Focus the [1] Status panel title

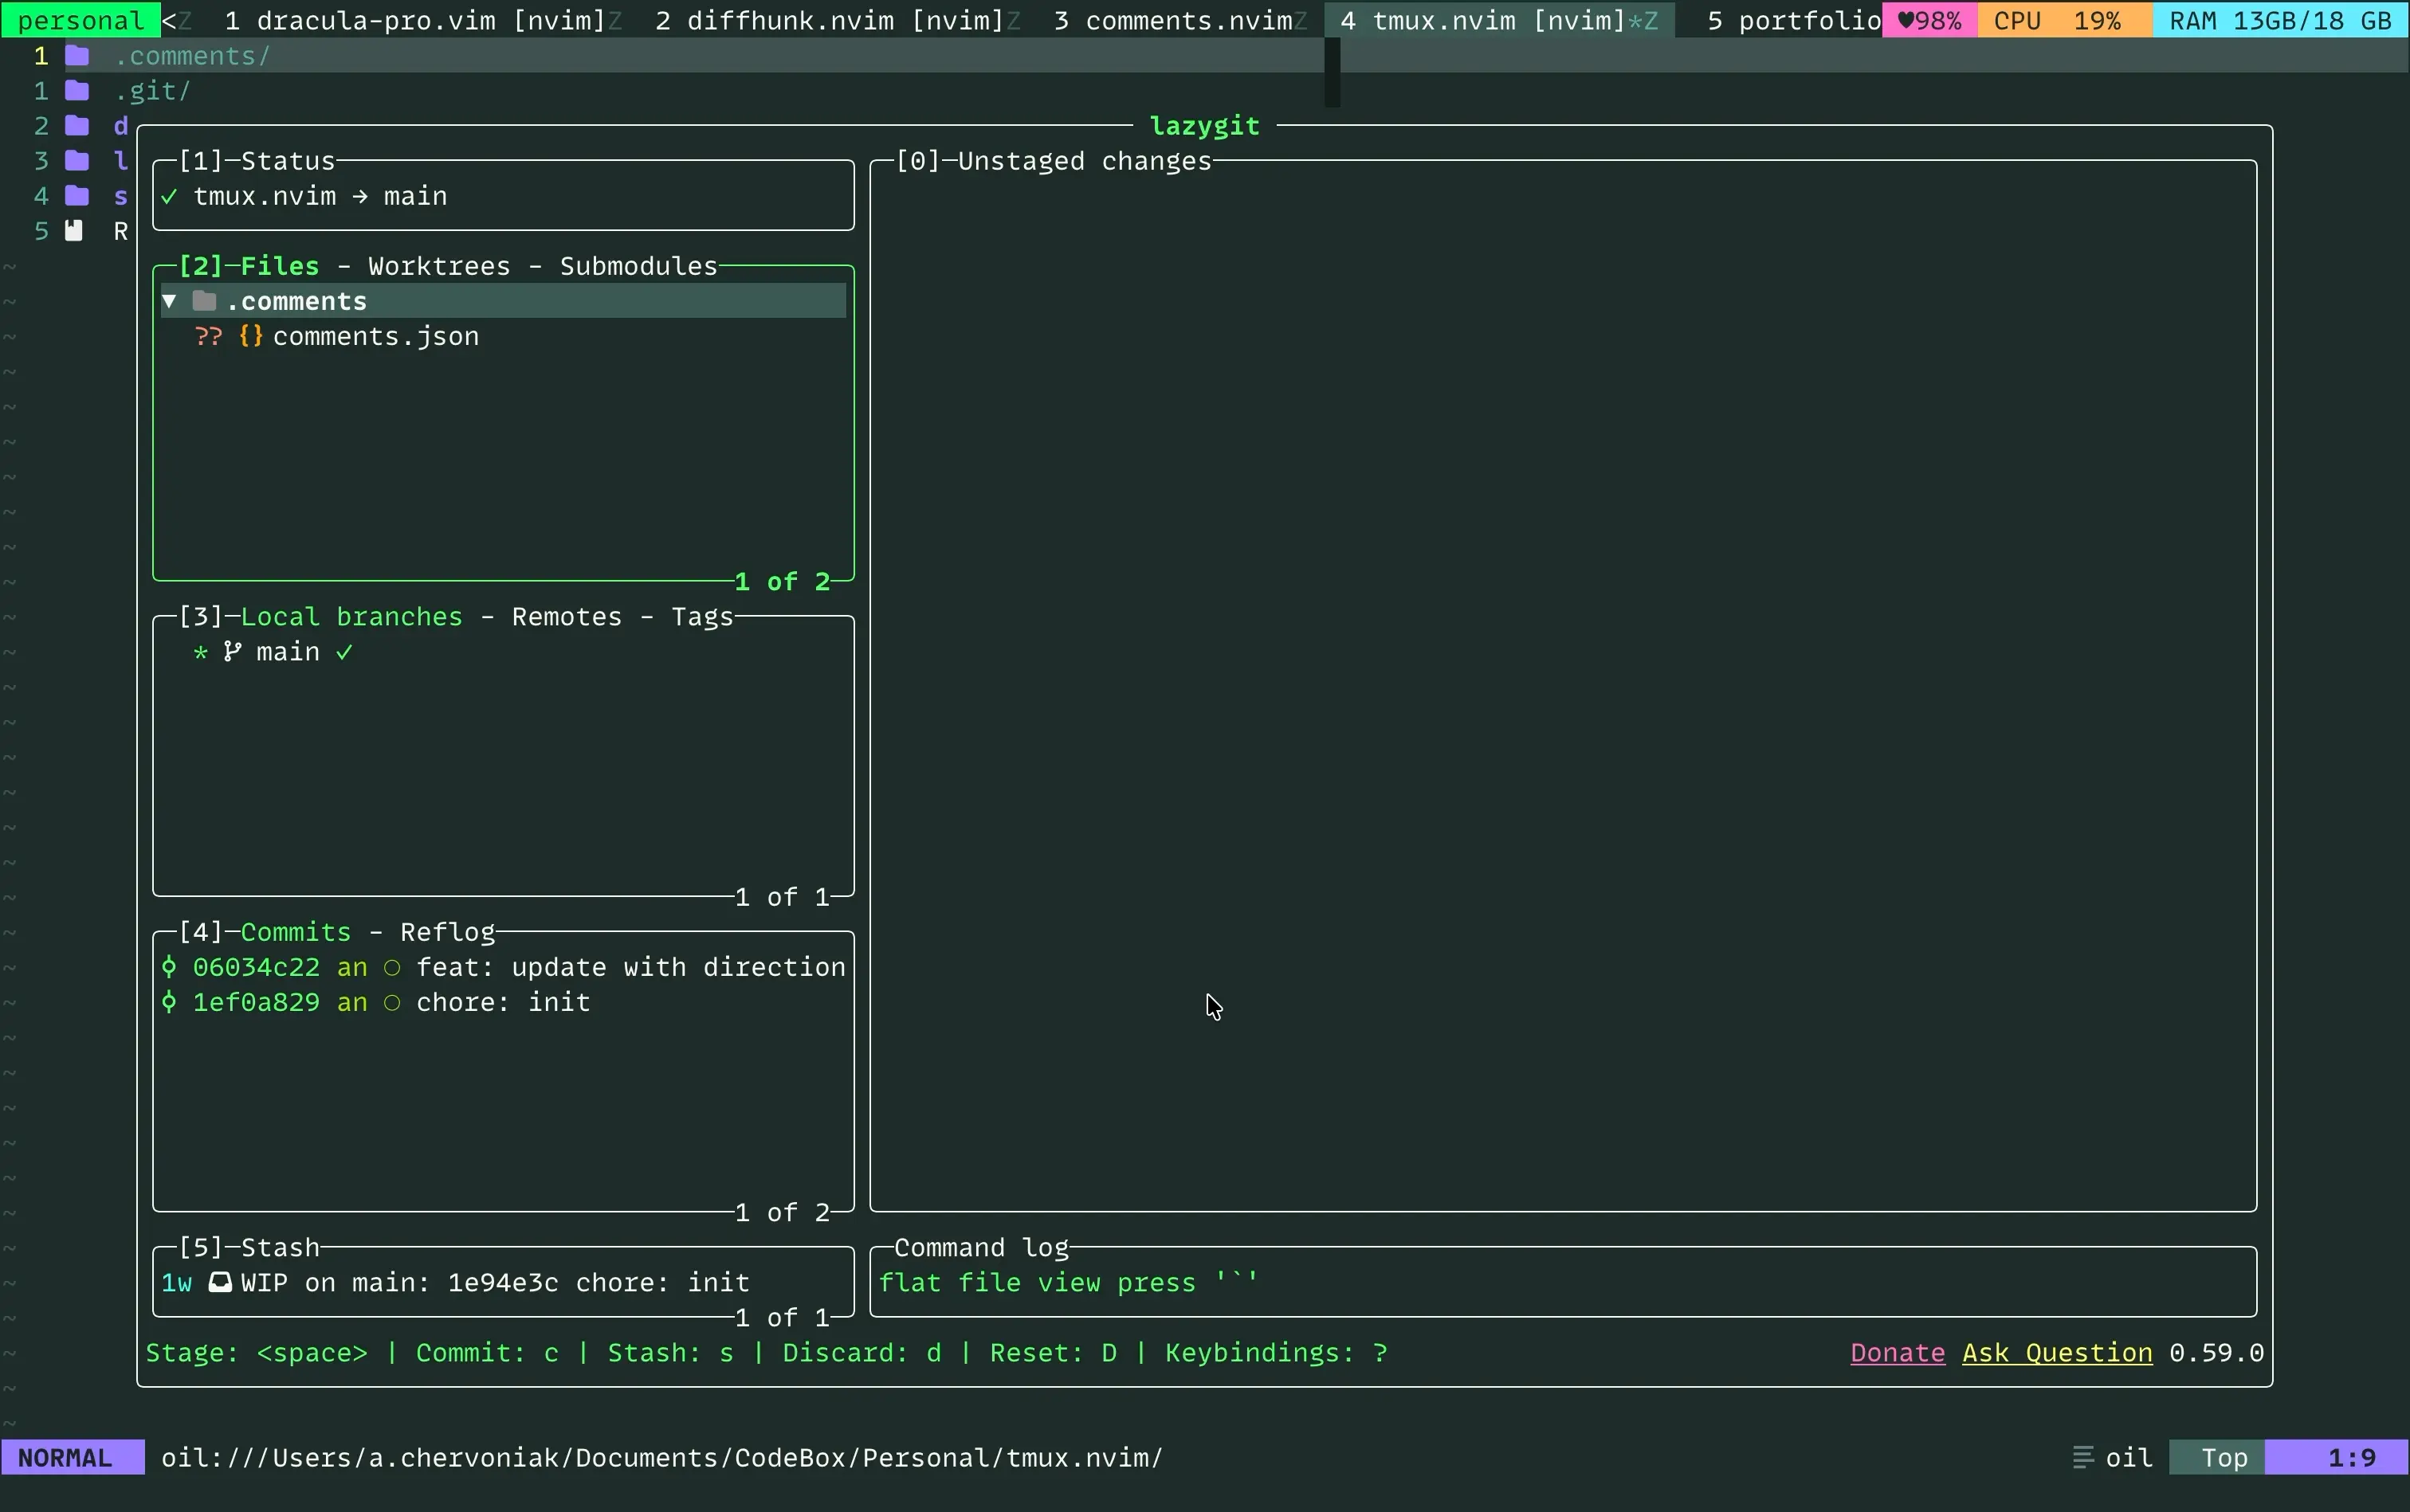tap(256, 161)
